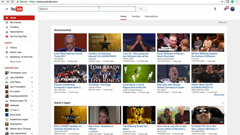
Task: Switch to the Home tab
Action: (123, 16)
